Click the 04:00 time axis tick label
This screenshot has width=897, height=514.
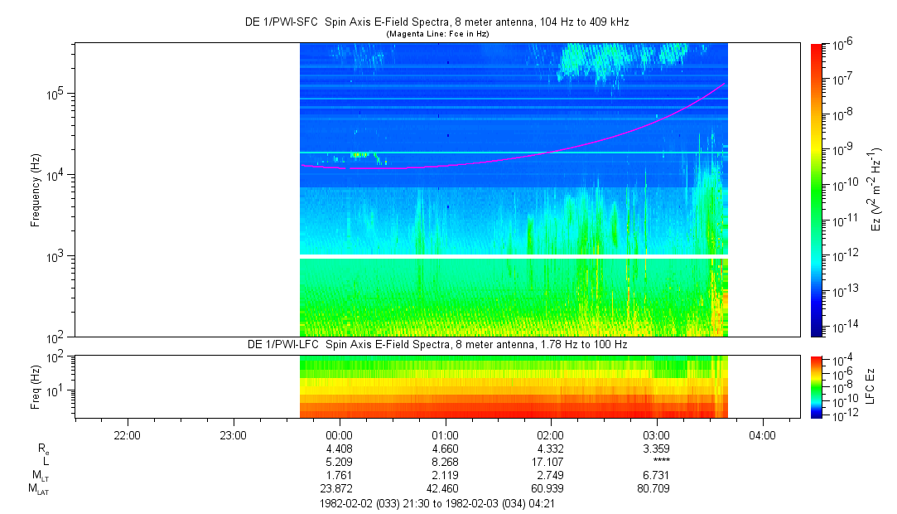762,434
